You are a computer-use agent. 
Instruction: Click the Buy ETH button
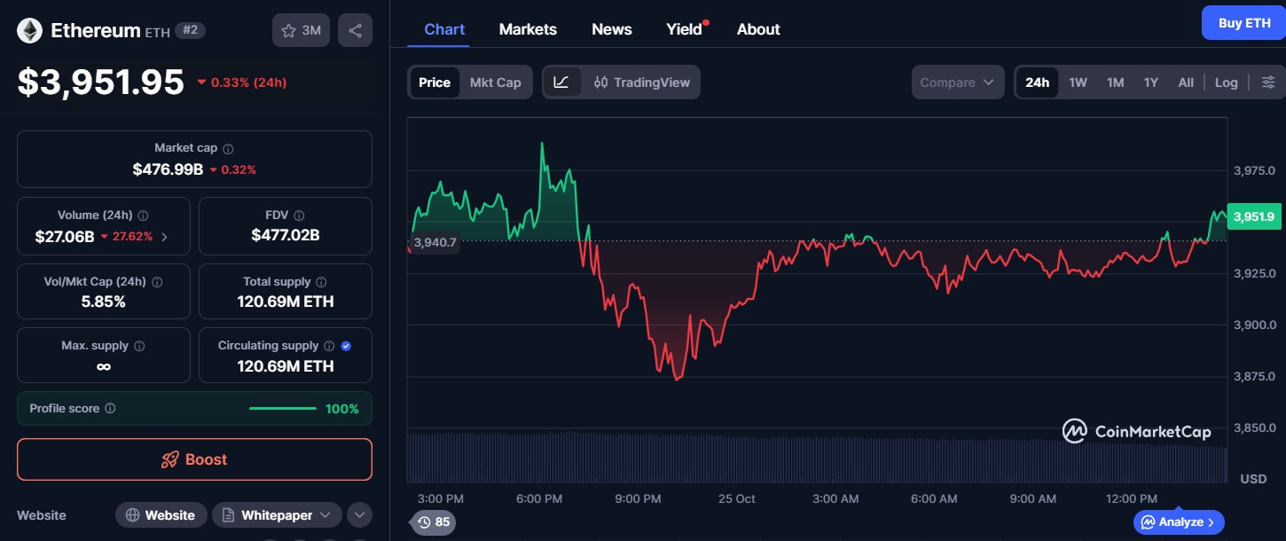click(x=1243, y=23)
